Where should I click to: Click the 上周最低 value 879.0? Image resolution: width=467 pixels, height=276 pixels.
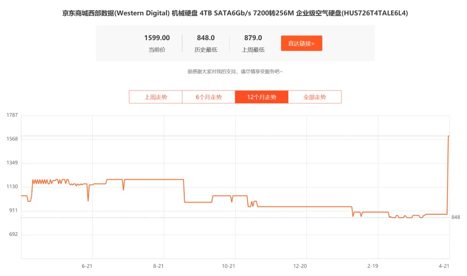(x=253, y=38)
